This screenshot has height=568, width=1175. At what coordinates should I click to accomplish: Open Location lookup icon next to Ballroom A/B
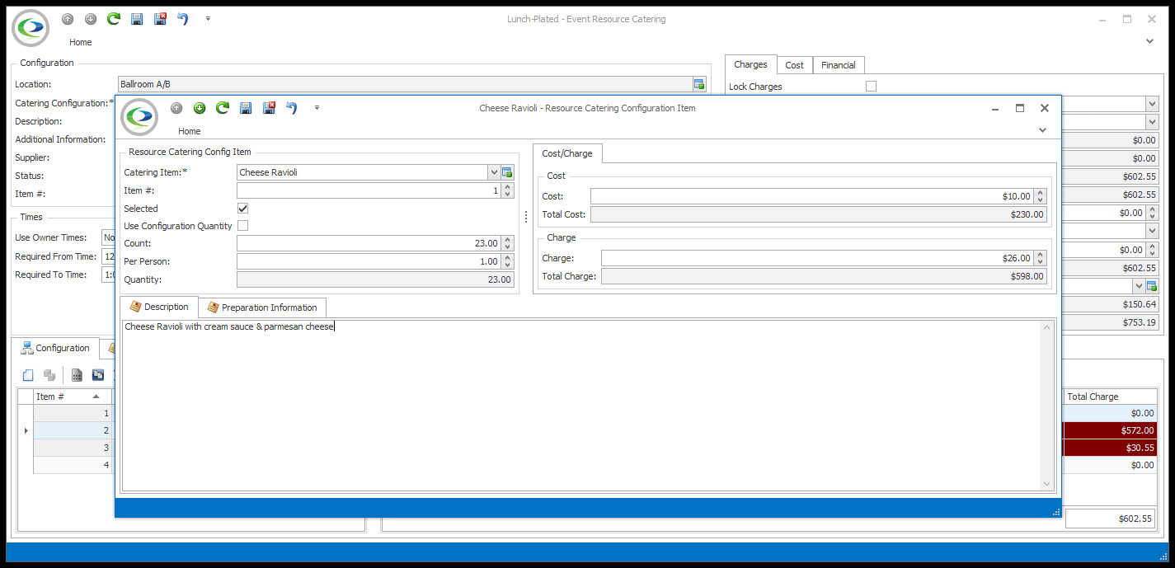[698, 84]
